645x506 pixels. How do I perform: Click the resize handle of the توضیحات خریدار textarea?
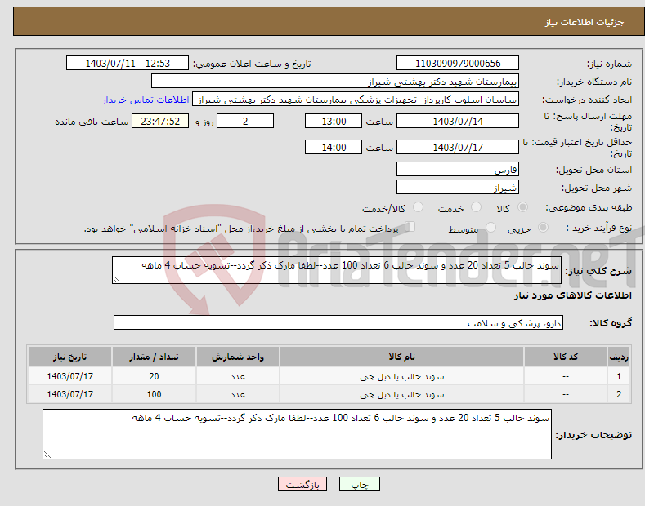click(47, 455)
